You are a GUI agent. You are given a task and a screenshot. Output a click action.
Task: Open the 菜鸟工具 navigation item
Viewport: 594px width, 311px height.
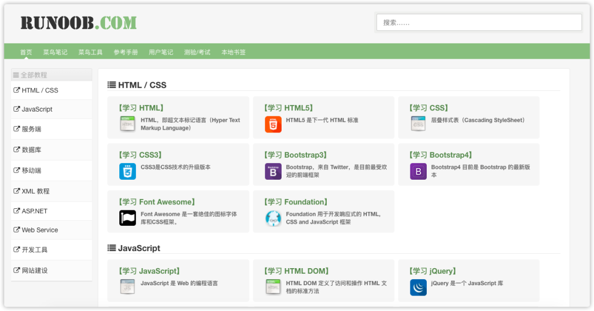tap(91, 52)
